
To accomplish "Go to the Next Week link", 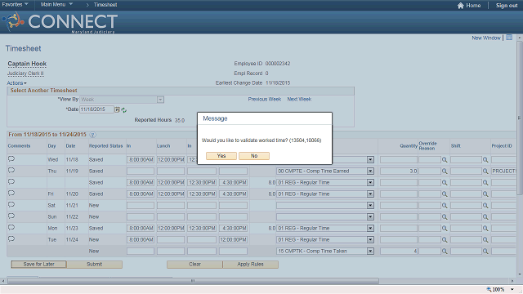I will coord(299,100).
